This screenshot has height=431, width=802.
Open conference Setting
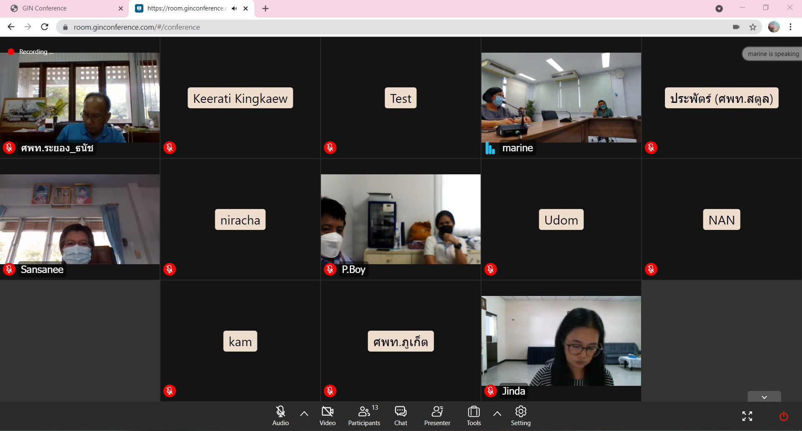[521, 416]
